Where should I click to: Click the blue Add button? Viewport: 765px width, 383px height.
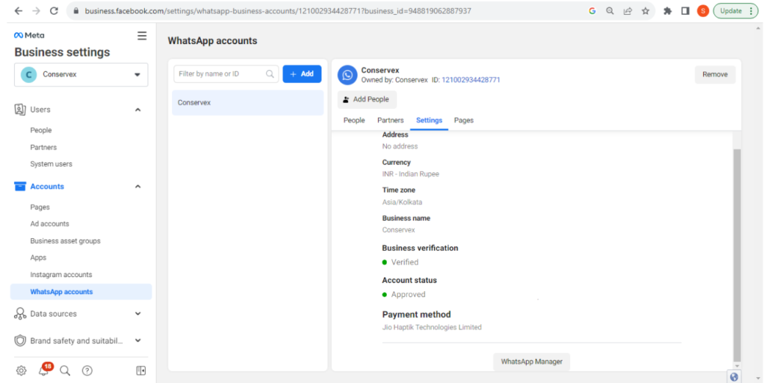pyautogui.click(x=302, y=74)
